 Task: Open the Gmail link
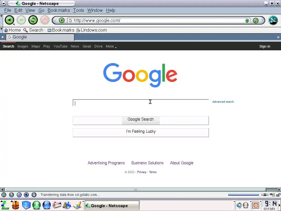click(x=87, y=46)
